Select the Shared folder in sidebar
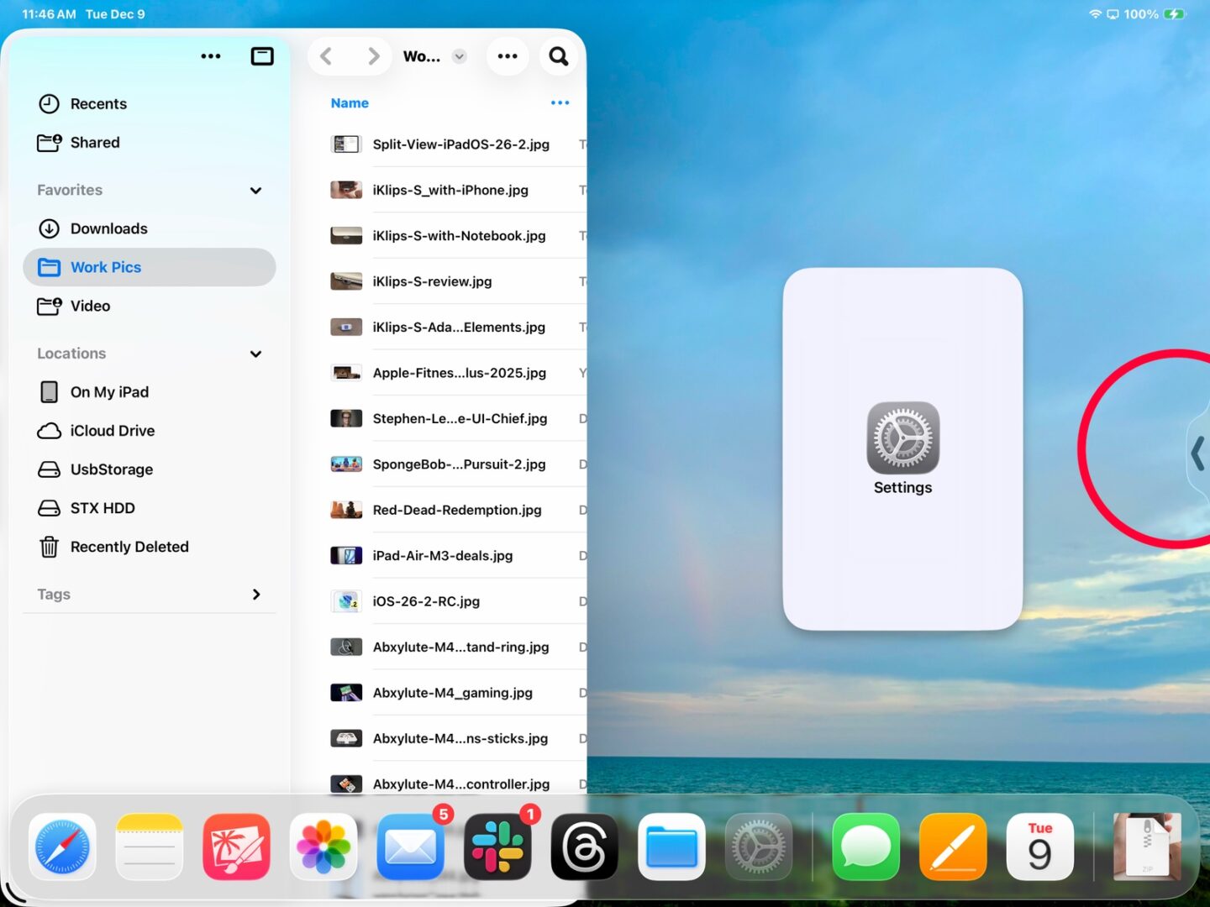Screen dimensions: 1210x907 pyautogui.click(x=95, y=142)
